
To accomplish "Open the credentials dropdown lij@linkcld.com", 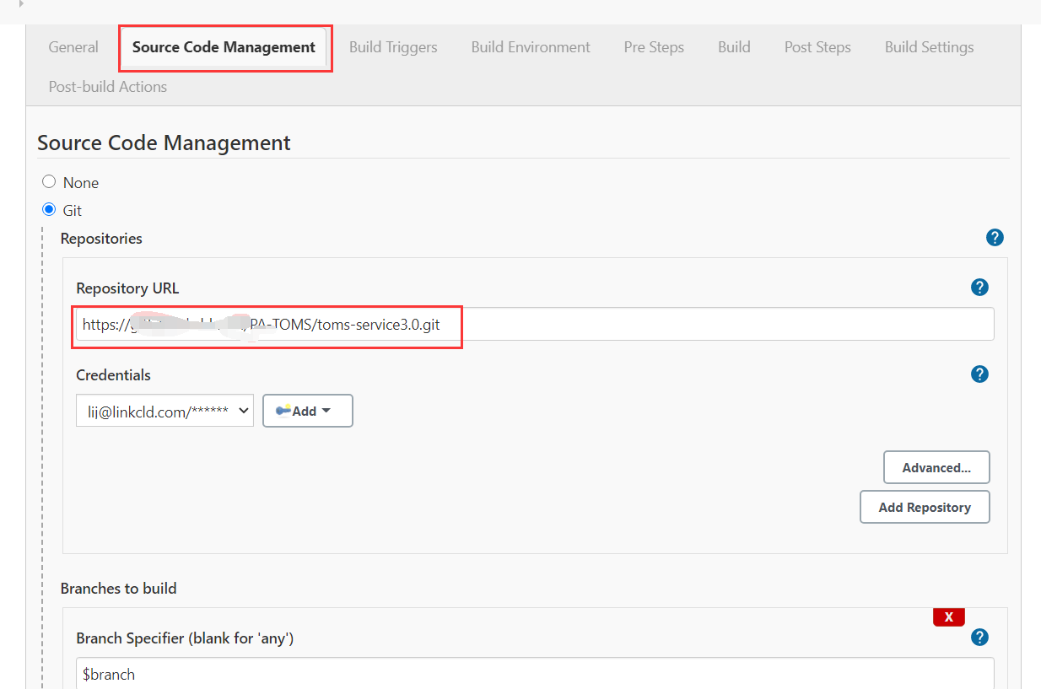I will click(x=165, y=411).
